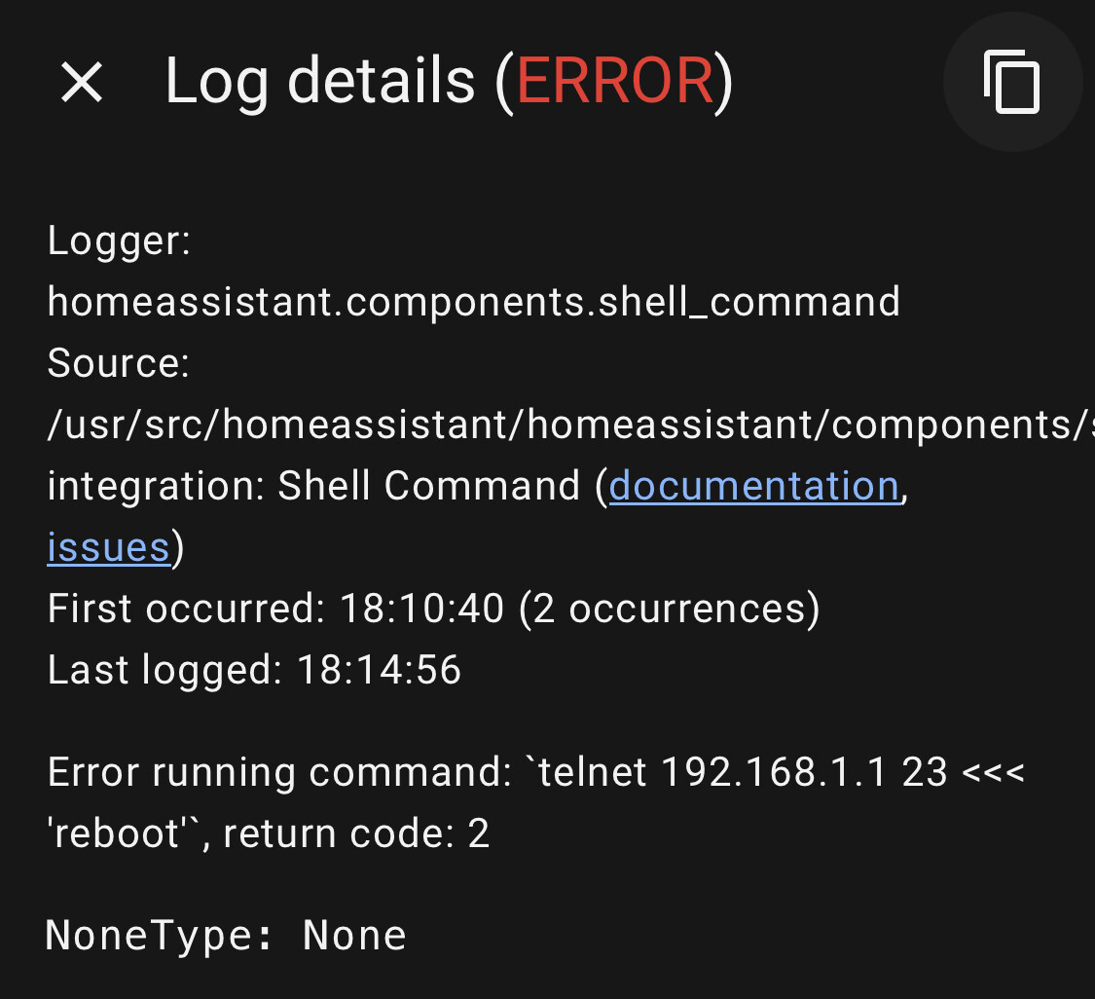This screenshot has height=999, width=1095.
Task: Open the issues link
Action: pyautogui.click(x=108, y=547)
